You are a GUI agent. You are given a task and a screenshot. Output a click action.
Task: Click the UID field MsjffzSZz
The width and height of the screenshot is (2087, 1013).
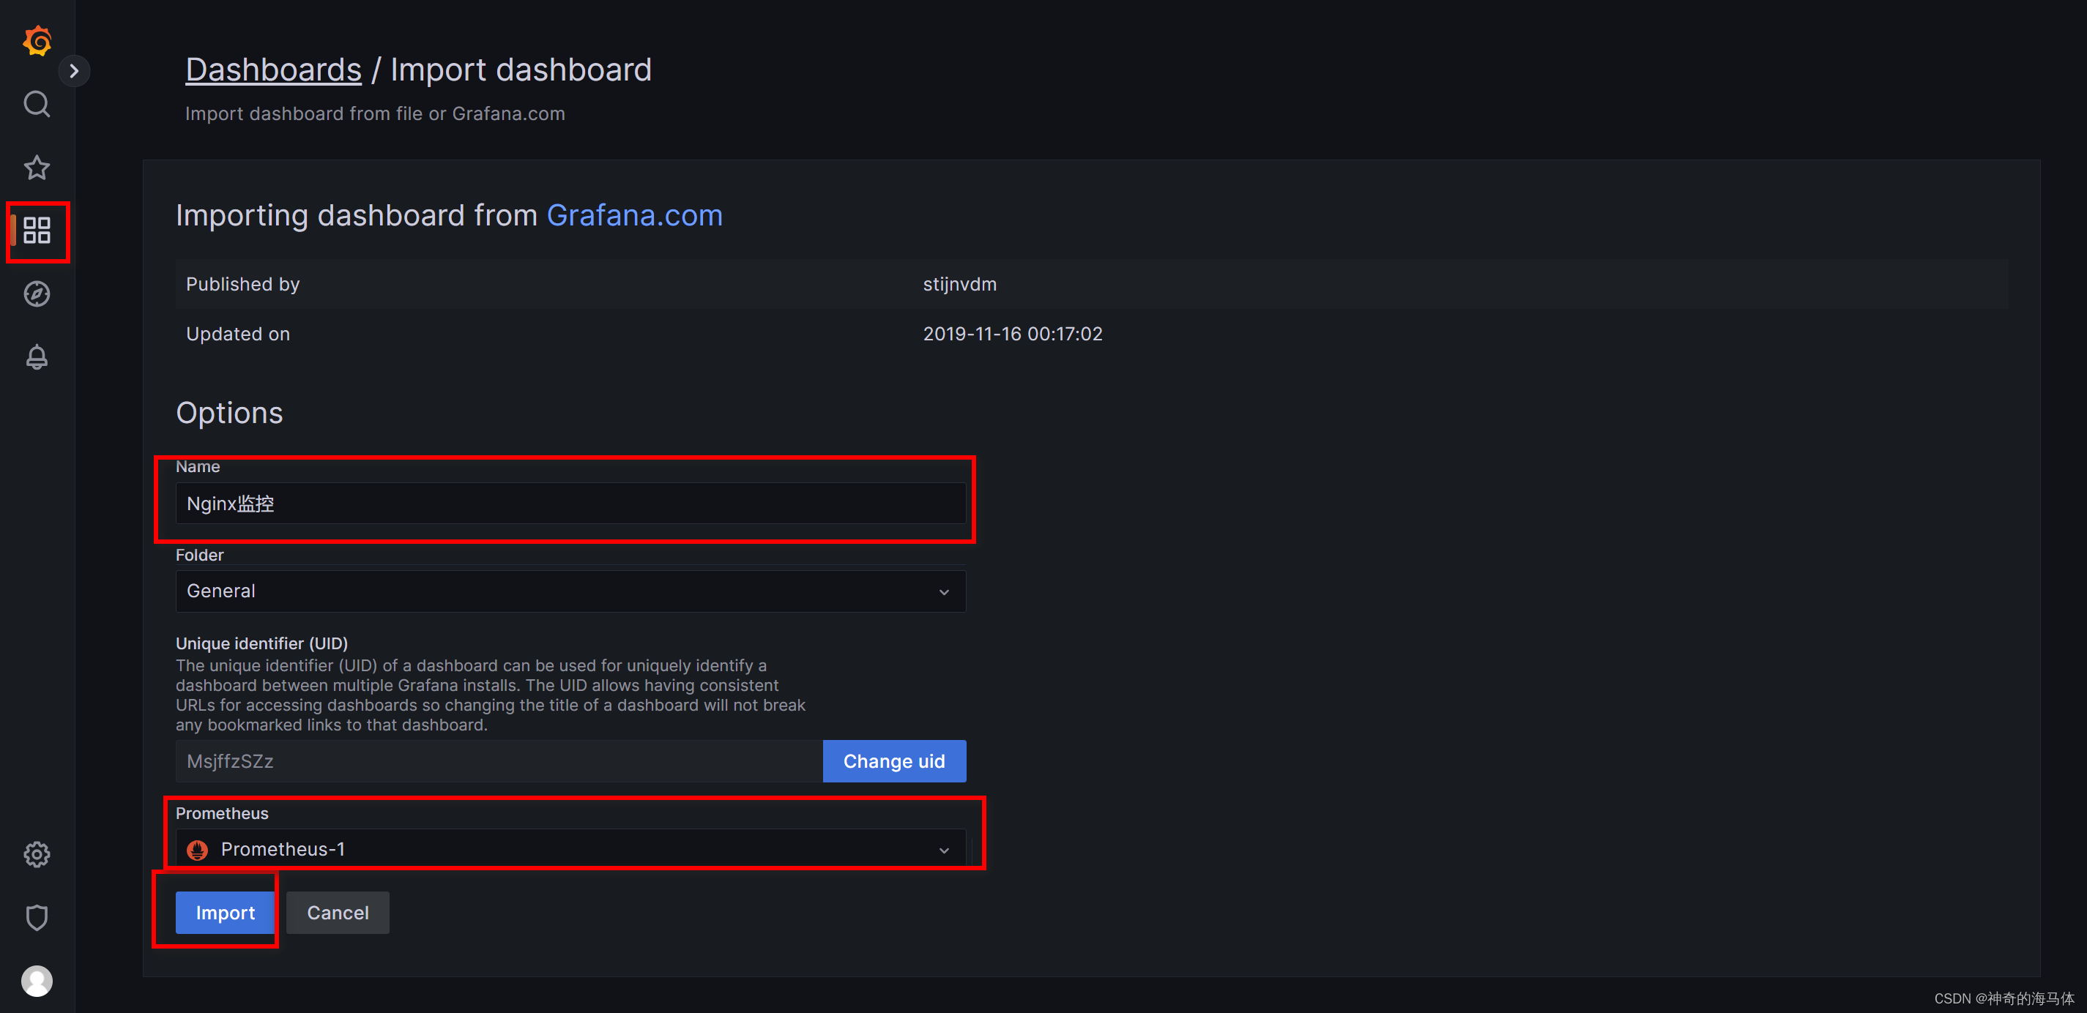click(x=499, y=761)
